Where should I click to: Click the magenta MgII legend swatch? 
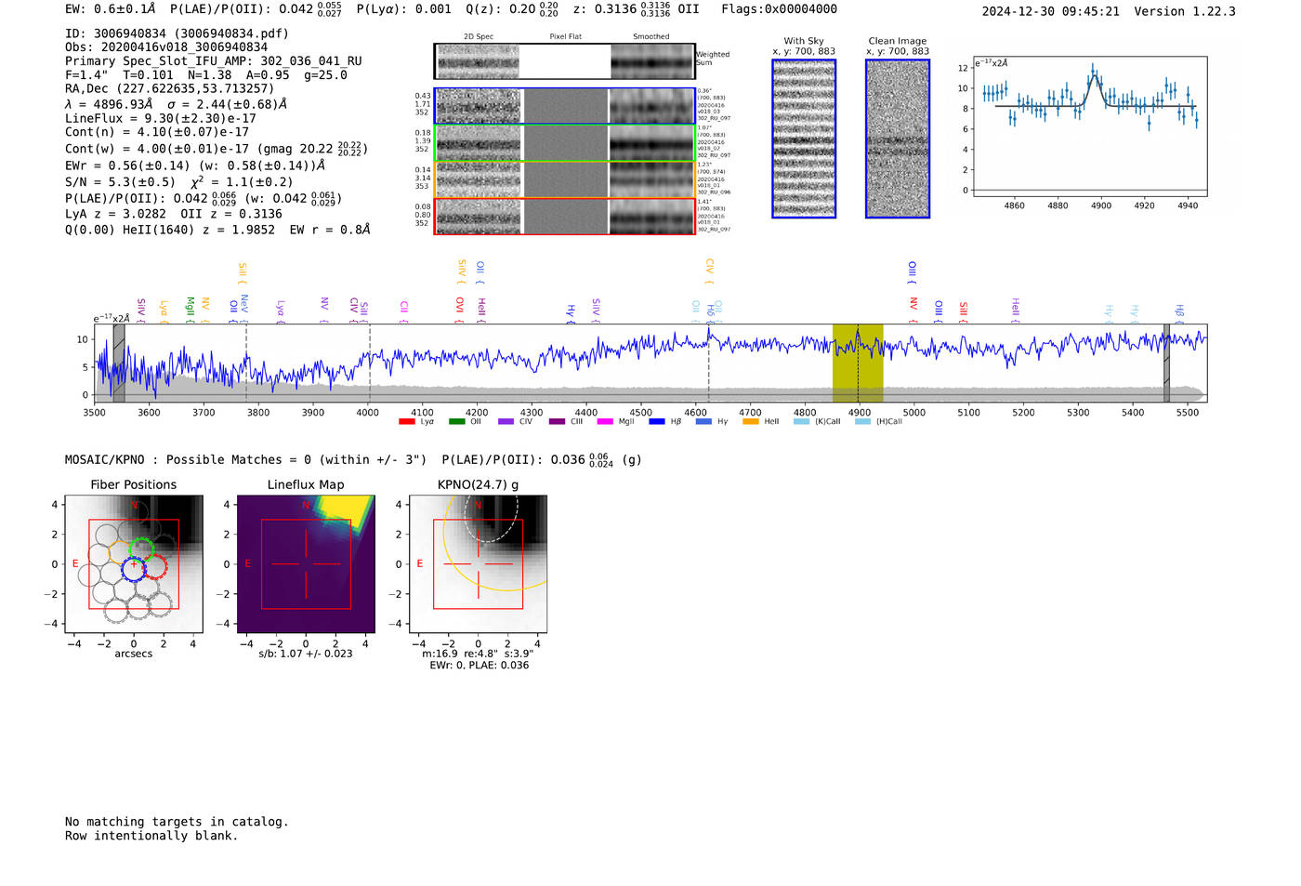[605, 422]
